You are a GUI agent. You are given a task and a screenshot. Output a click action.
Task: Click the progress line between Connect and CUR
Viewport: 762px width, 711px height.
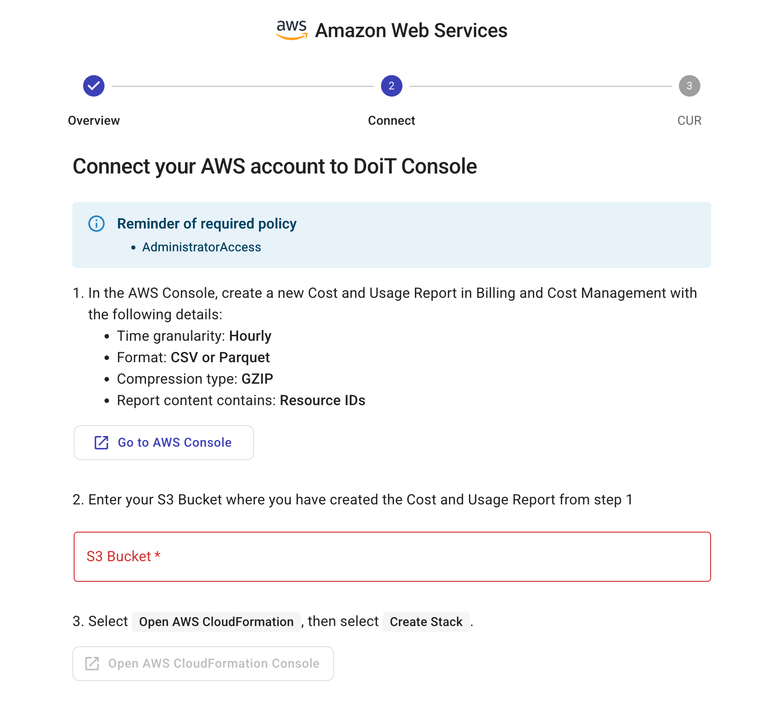click(540, 85)
